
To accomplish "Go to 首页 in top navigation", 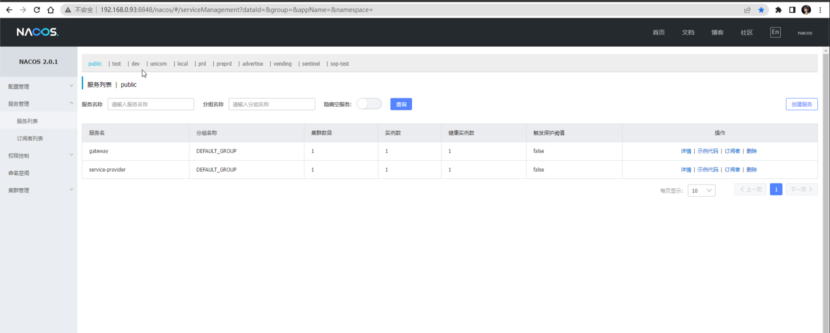I will [x=659, y=33].
